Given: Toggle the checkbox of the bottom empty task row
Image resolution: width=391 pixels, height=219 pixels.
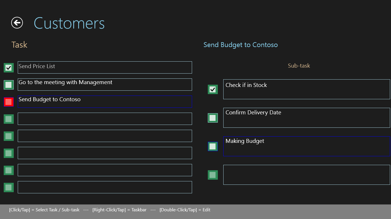Looking at the screenshot, I should (9, 187).
